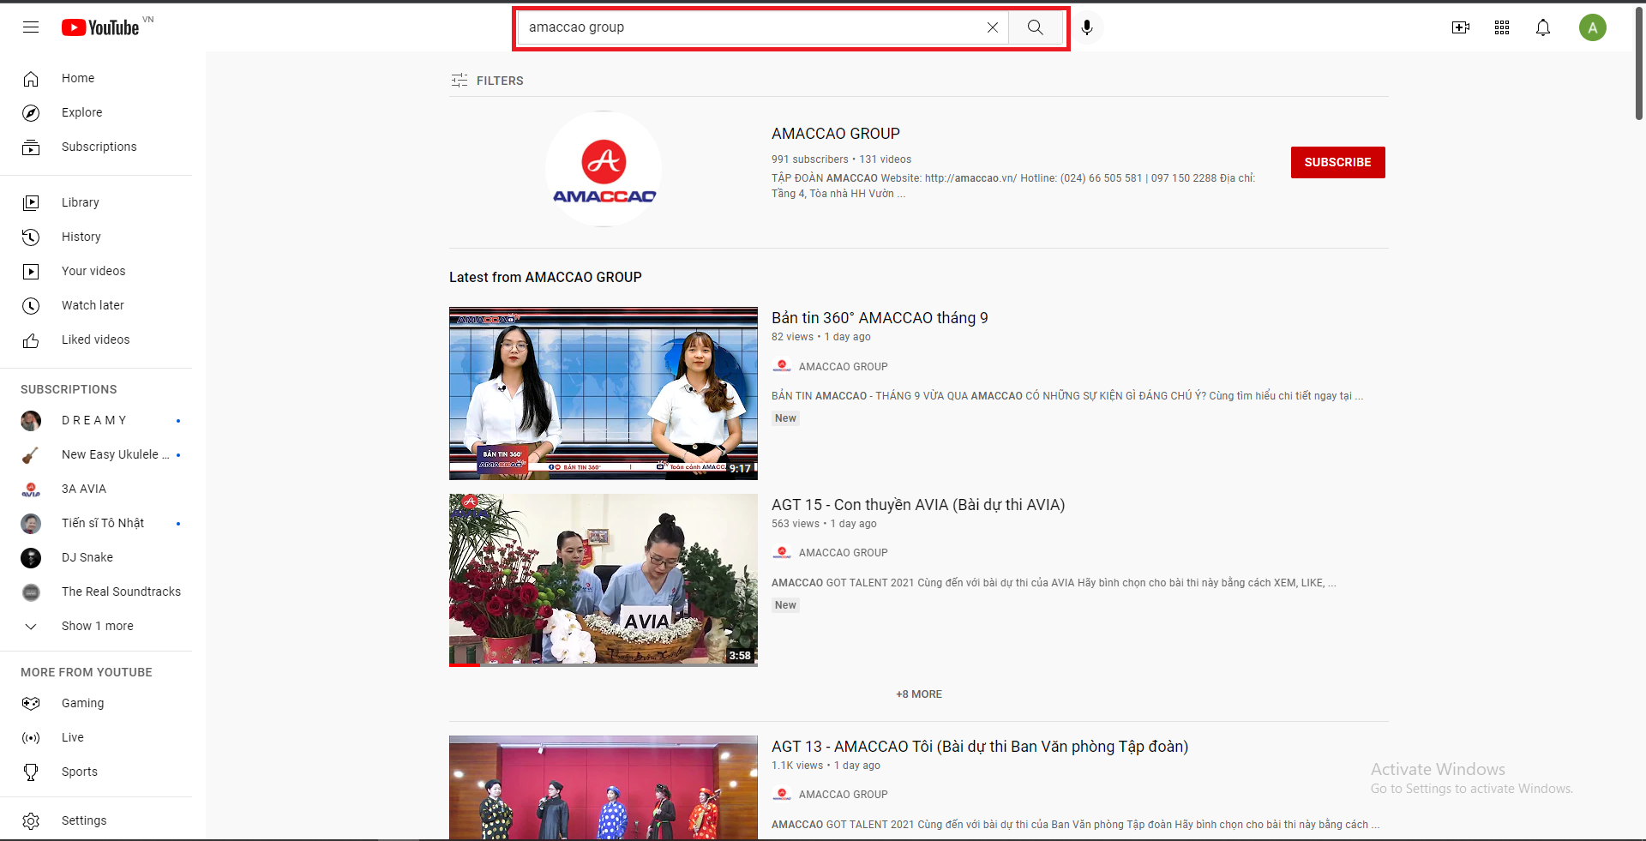Click the Latest from AMACCAO GROUP heading
Screen dimensions: 1646x841
pyautogui.click(x=545, y=278)
